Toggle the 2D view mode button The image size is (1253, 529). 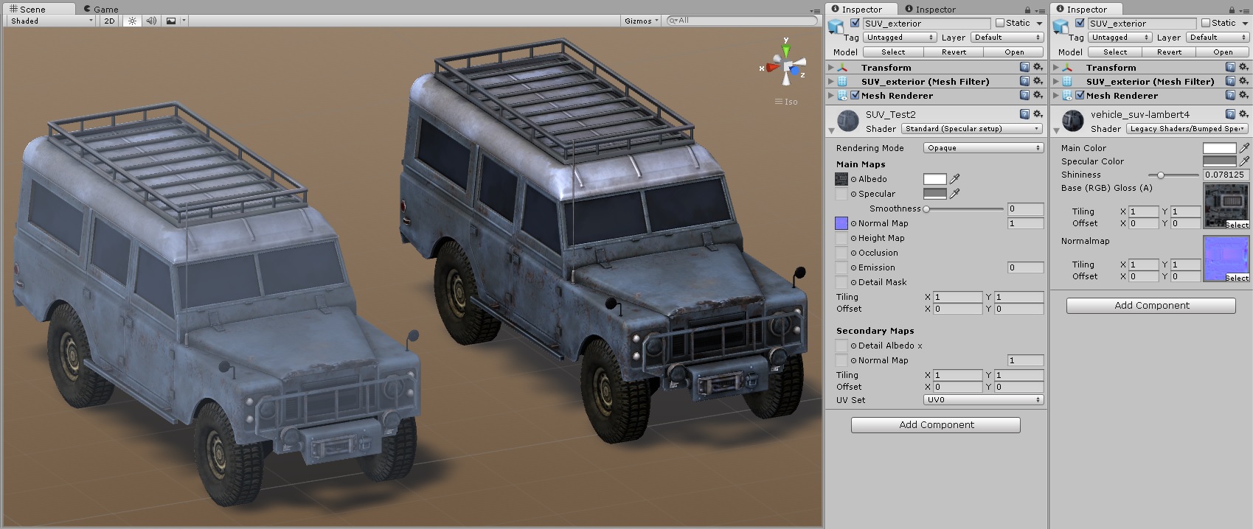click(109, 21)
